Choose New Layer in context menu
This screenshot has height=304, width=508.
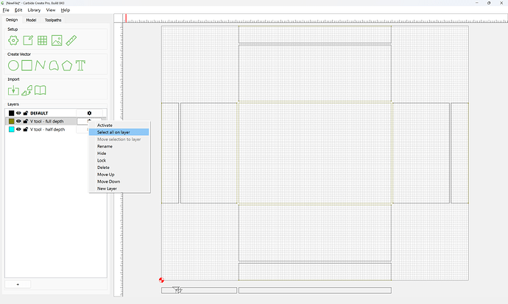119,189
